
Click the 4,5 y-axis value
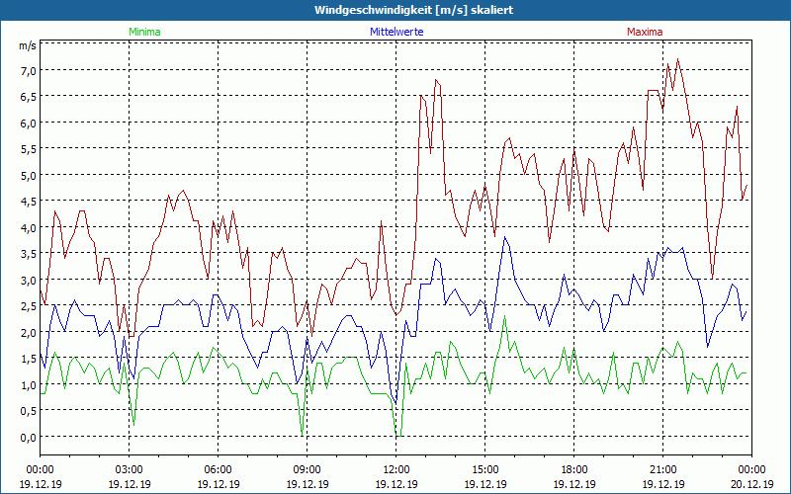click(x=29, y=202)
